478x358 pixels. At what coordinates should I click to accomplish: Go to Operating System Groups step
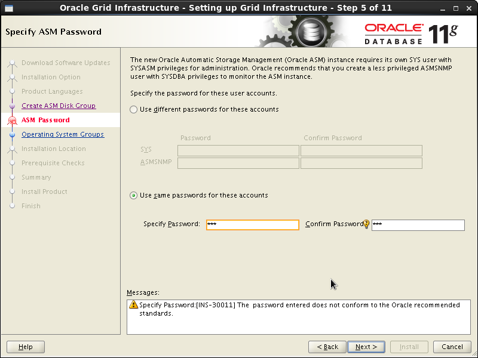63,134
